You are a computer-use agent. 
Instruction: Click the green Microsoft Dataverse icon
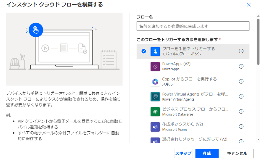[x=155, y=112]
